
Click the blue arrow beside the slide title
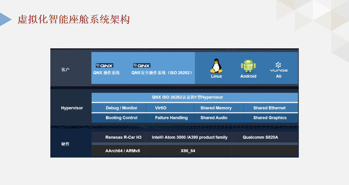(x=6, y=19)
